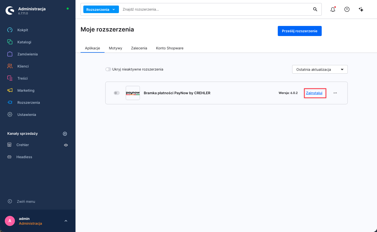Open AI sparkle icon in header
This screenshot has width=377, height=232.
click(x=361, y=9)
